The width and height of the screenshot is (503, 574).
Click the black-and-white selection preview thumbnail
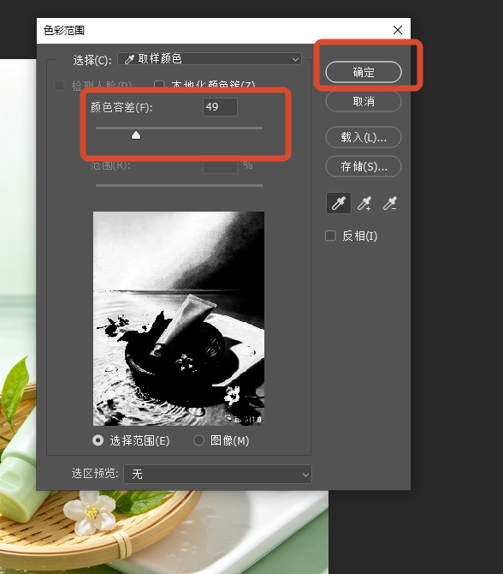(179, 319)
